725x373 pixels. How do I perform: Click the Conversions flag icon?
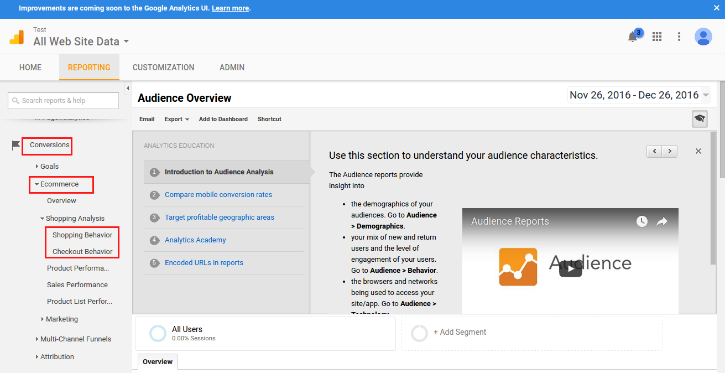click(16, 145)
